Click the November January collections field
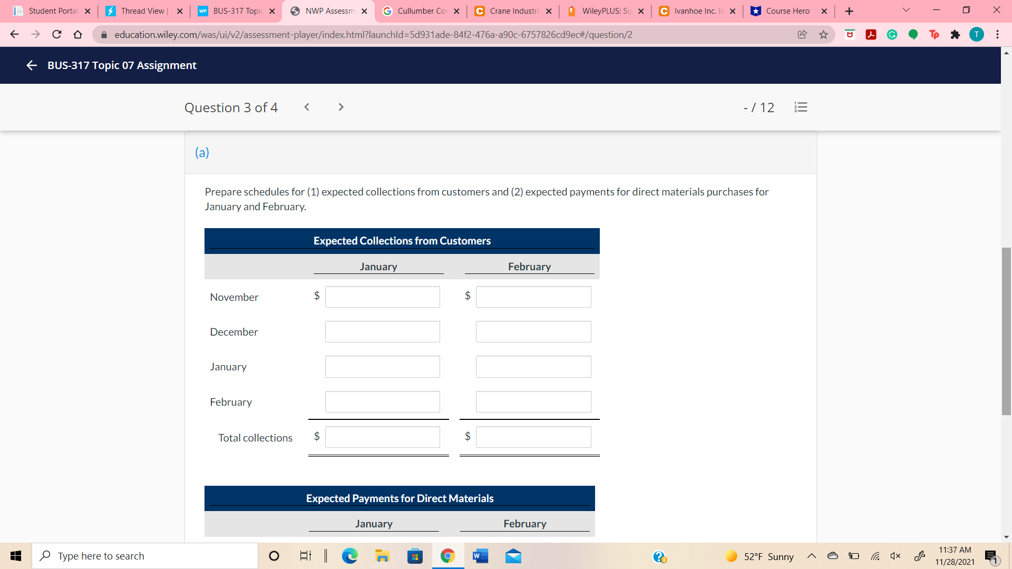The image size is (1012, 569). [x=382, y=297]
